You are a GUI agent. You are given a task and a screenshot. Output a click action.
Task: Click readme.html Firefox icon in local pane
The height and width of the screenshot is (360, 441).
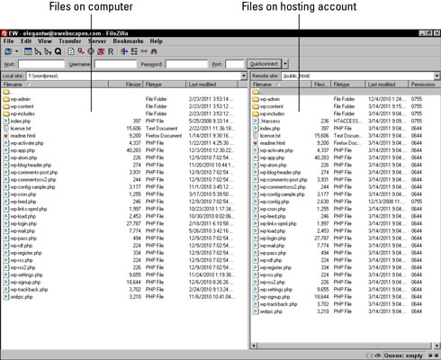coord(6,136)
